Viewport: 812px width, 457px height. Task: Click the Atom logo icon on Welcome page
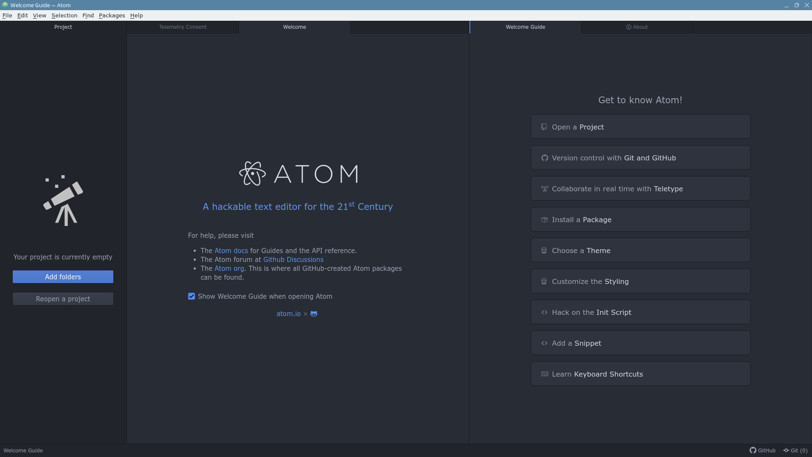click(x=252, y=173)
